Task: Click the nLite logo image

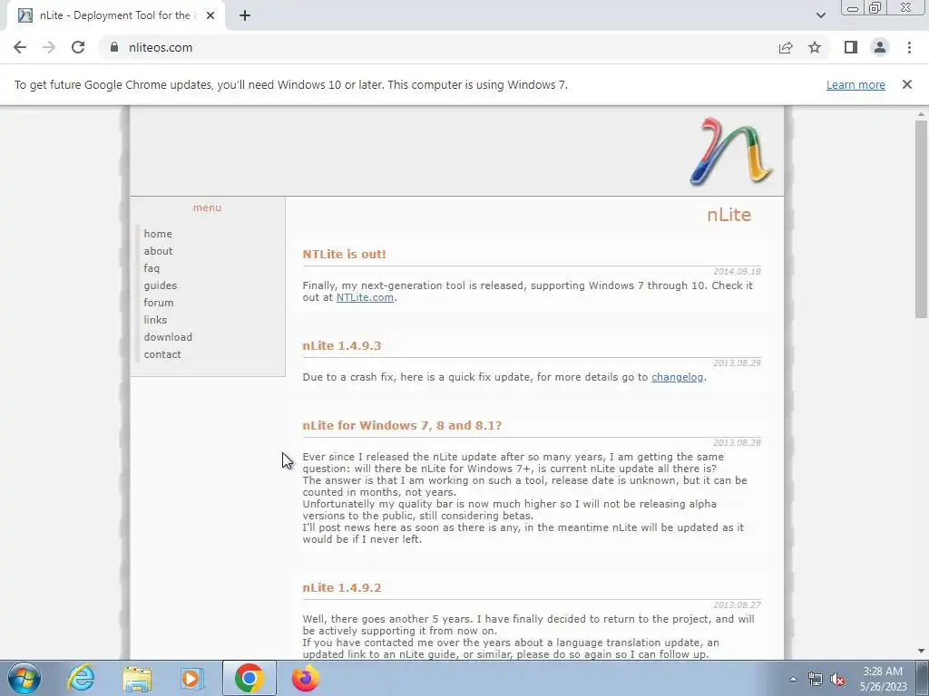Action: (x=731, y=151)
